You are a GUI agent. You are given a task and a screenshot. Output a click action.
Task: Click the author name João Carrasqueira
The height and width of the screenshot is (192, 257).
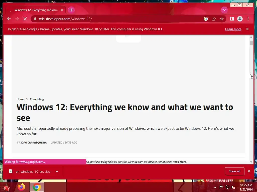[x=34, y=142]
